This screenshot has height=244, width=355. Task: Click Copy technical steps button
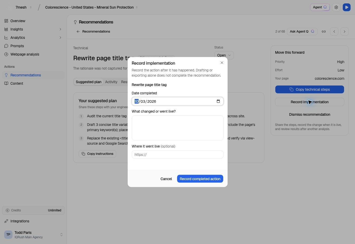coord(310,89)
